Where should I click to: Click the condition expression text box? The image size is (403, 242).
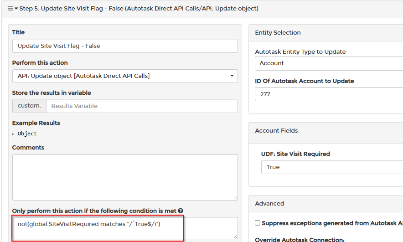coord(125,228)
